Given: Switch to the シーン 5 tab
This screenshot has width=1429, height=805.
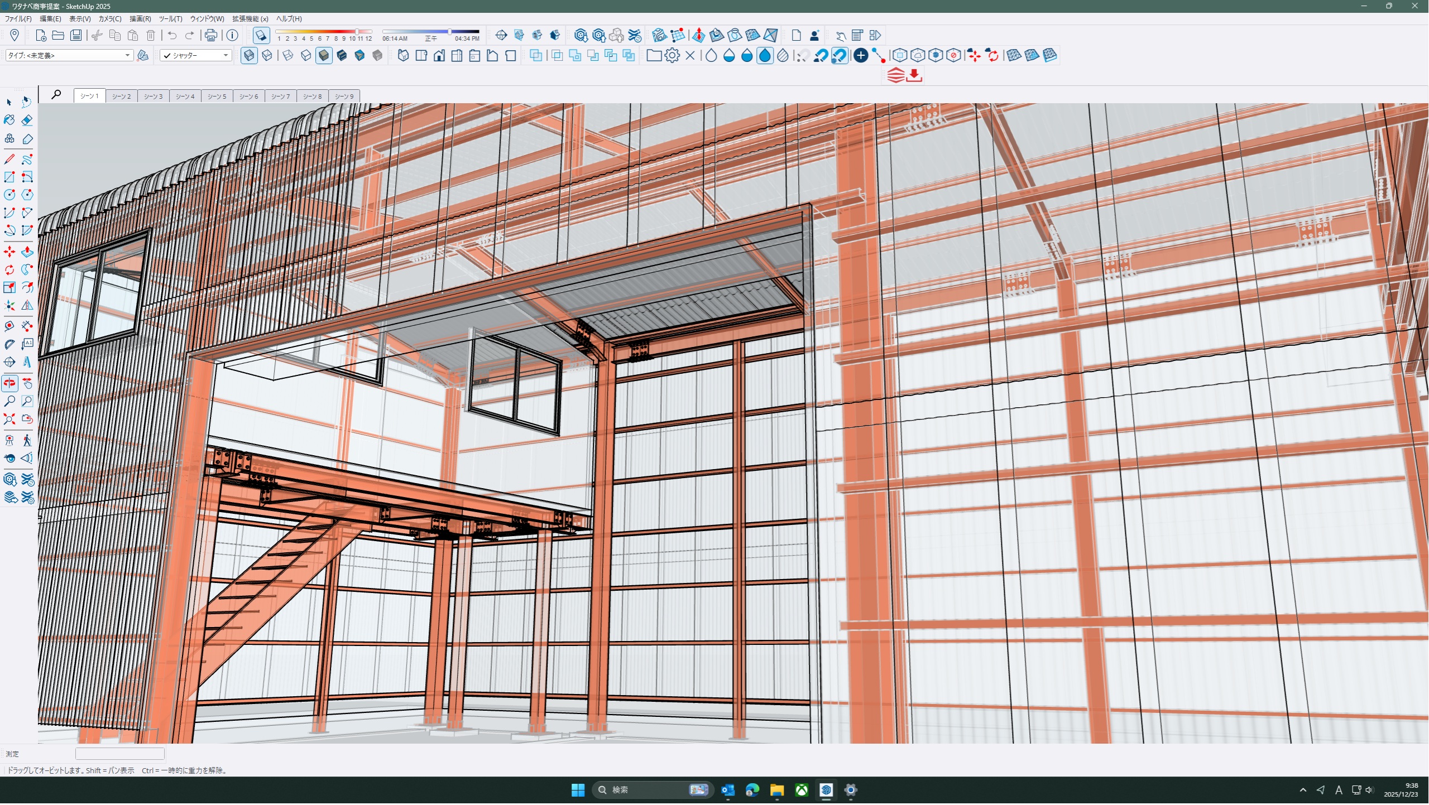Looking at the screenshot, I should coord(217,97).
